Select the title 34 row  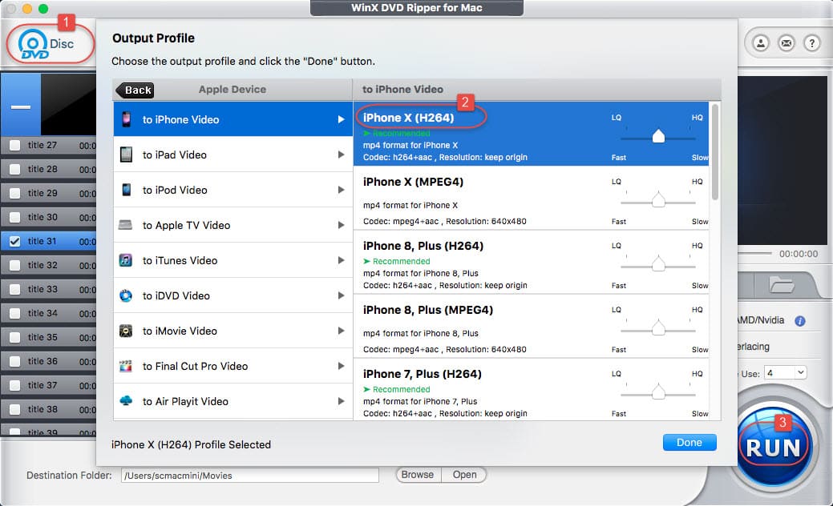[48, 314]
